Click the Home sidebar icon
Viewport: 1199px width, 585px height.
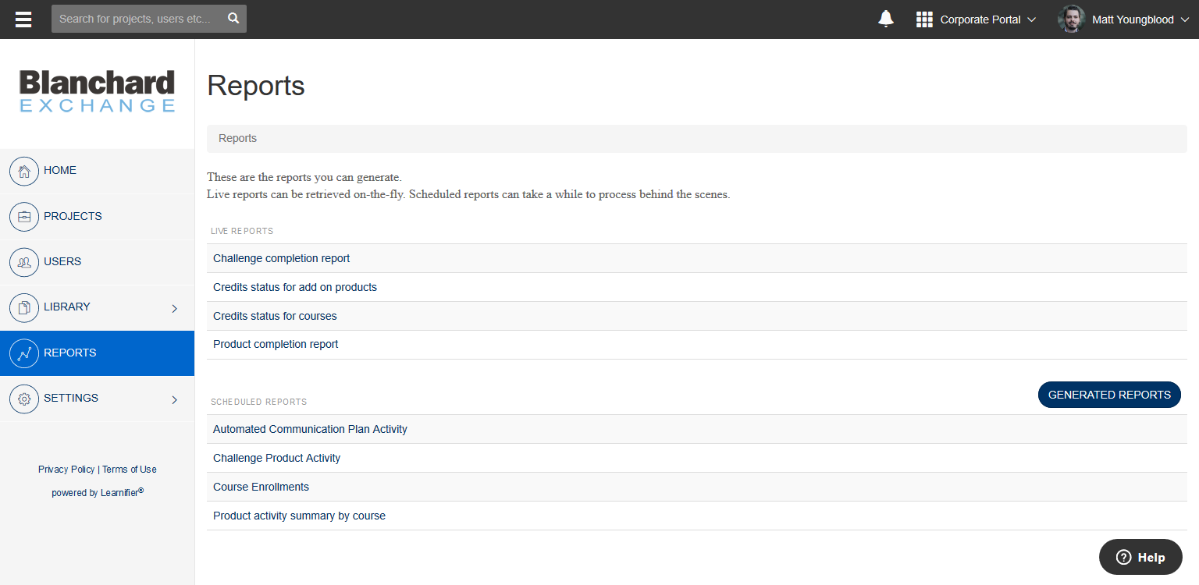point(24,171)
